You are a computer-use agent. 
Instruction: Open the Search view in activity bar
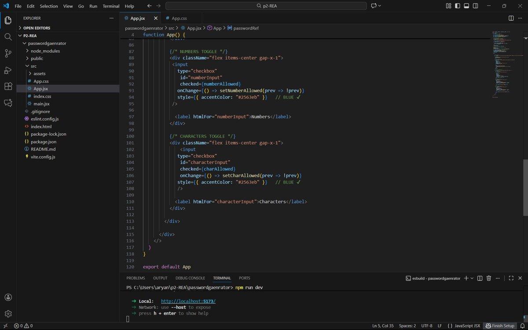point(8,37)
